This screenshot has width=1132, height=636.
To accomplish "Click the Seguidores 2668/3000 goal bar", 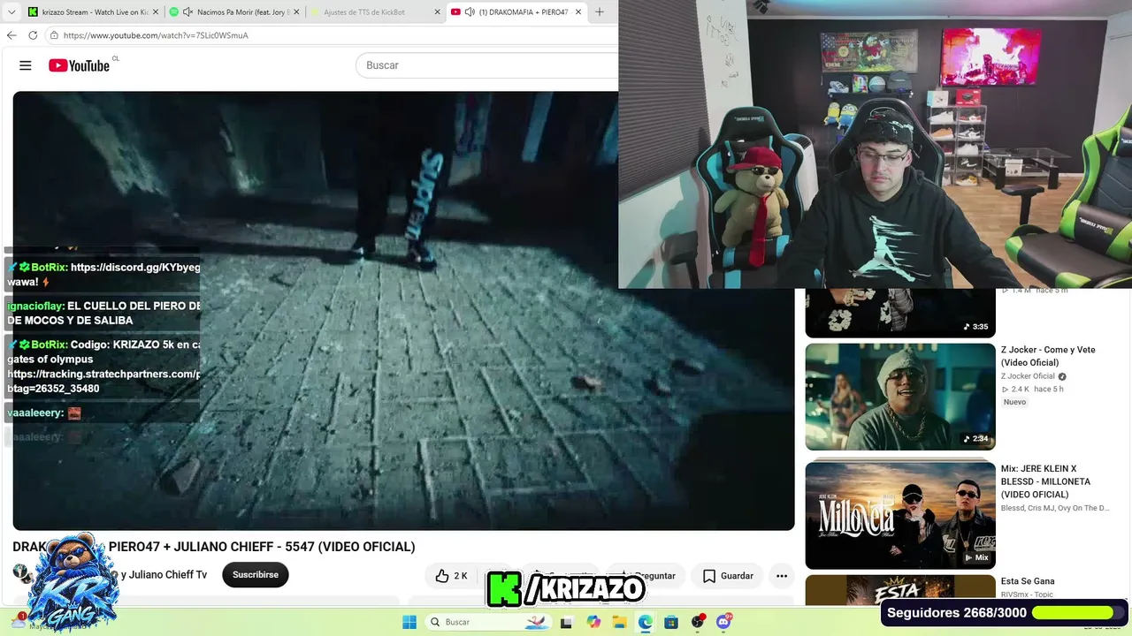I will (x=1005, y=613).
